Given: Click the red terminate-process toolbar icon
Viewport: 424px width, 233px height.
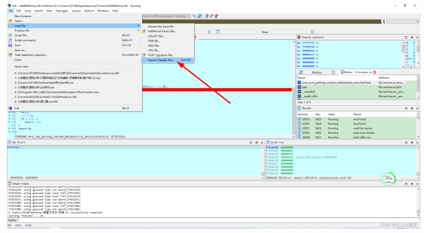Looking at the screenshot, I should [217, 16].
